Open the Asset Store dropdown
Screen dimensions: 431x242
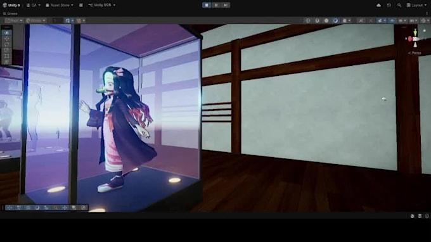click(60, 5)
